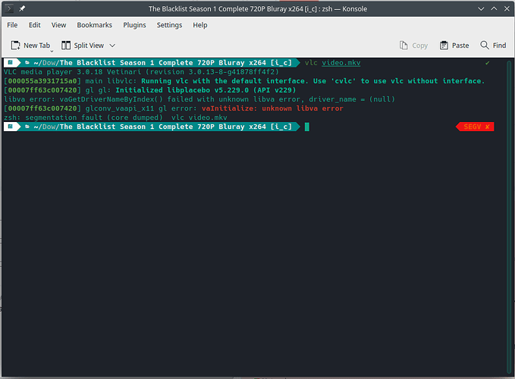Click the Paste toolbar button
Image resolution: width=515 pixels, height=379 pixels.
(x=454, y=45)
